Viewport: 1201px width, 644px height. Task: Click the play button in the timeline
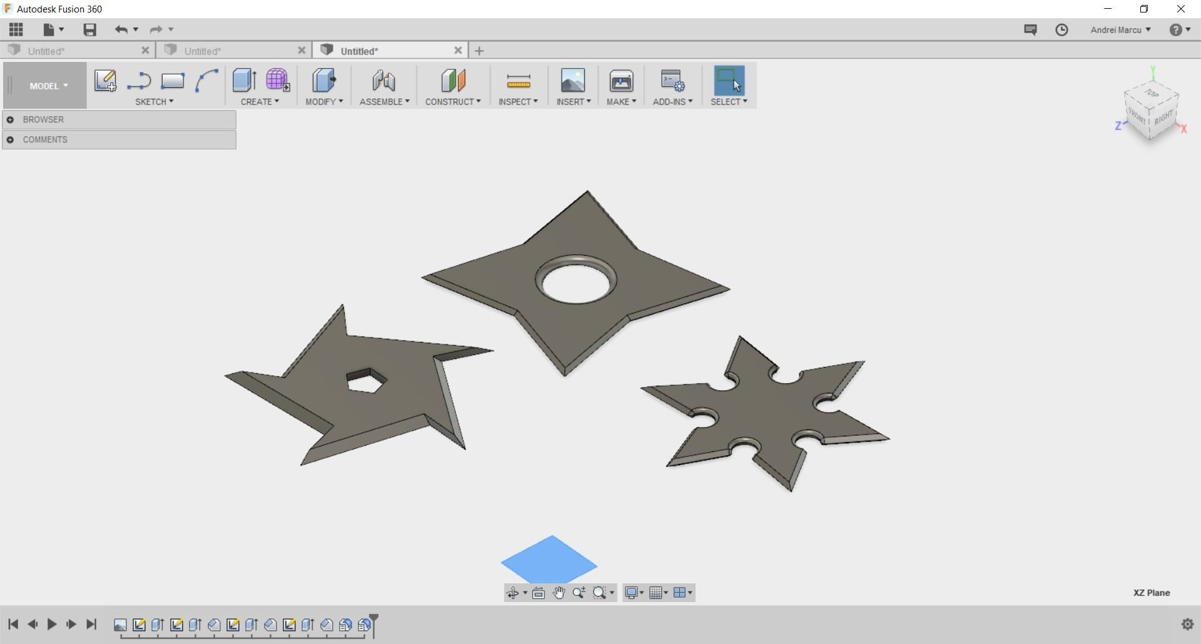click(52, 625)
